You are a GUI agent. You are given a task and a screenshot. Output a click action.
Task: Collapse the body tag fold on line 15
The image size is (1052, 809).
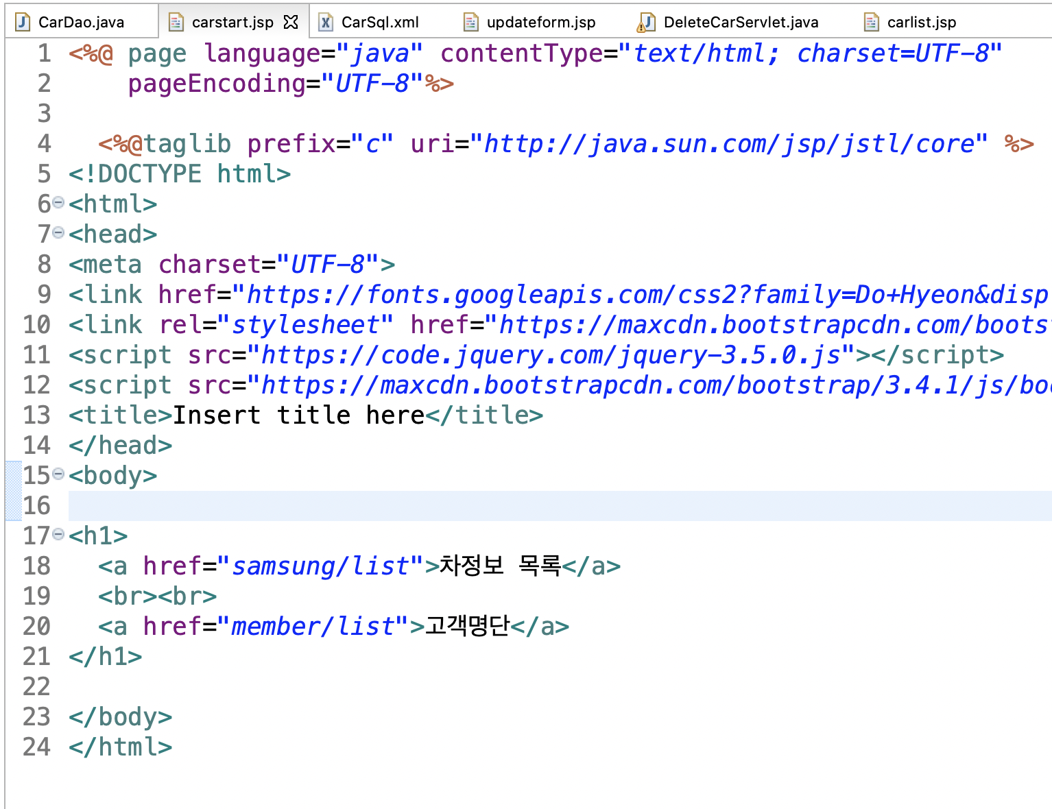[x=58, y=474]
